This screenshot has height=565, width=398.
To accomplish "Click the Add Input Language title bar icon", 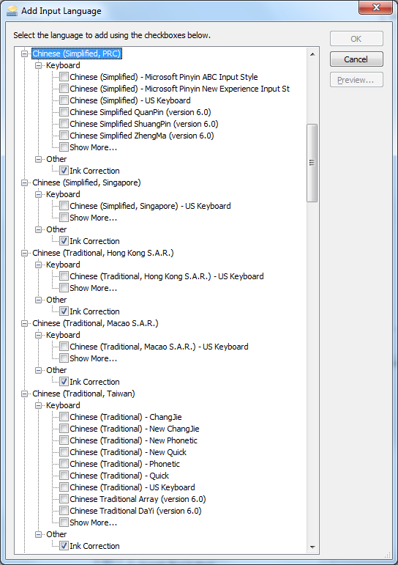I will (12, 11).
